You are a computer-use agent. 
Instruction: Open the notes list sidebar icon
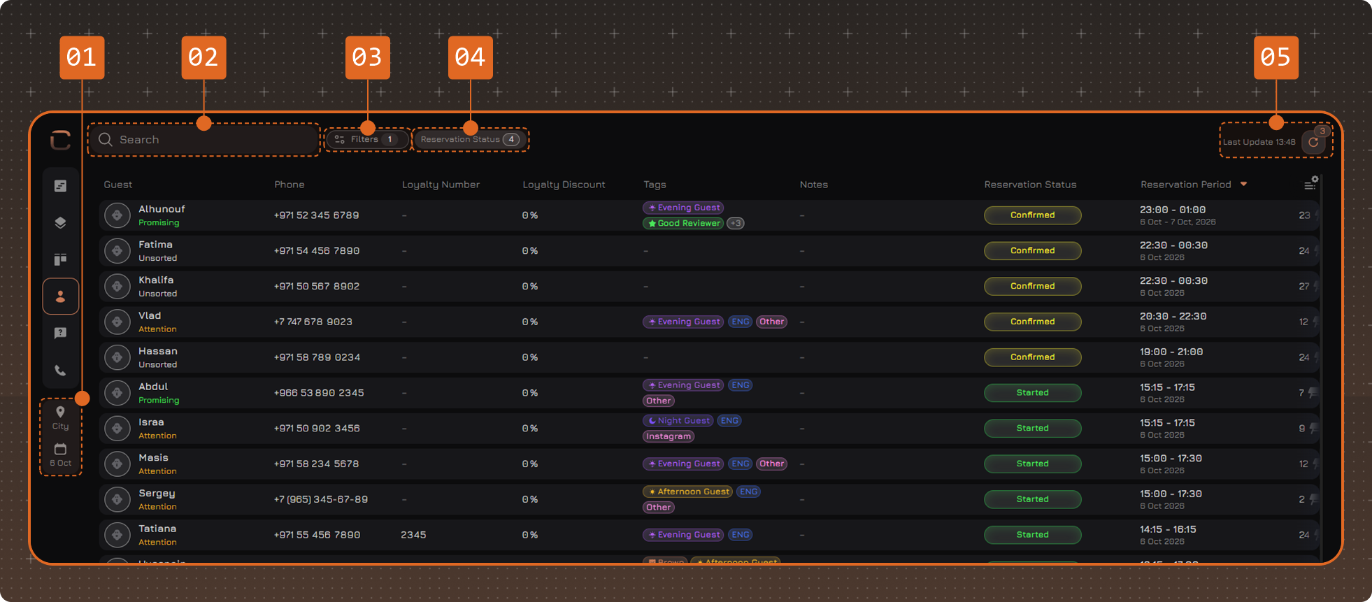pyautogui.click(x=60, y=186)
